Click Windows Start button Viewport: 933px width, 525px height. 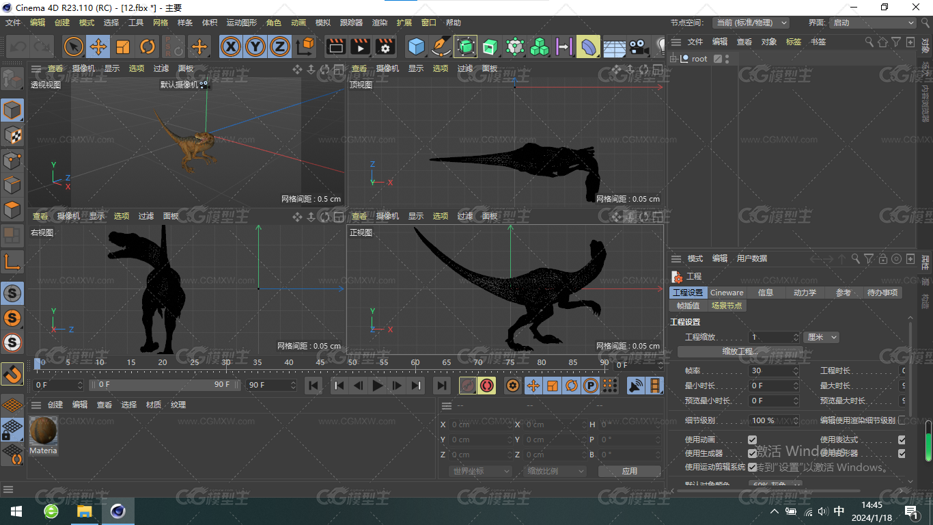coord(16,511)
